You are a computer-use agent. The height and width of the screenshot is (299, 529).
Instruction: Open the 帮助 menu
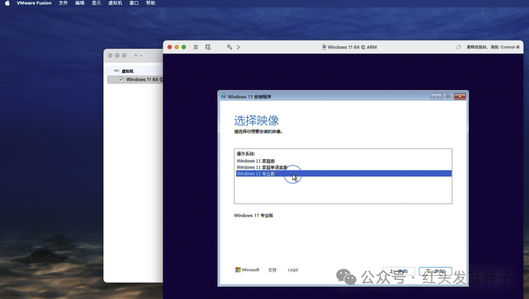pyautogui.click(x=150, y=3)
